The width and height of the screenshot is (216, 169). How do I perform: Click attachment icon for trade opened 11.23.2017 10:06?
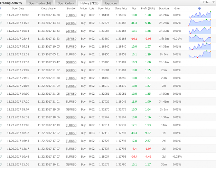click(1, 15)
